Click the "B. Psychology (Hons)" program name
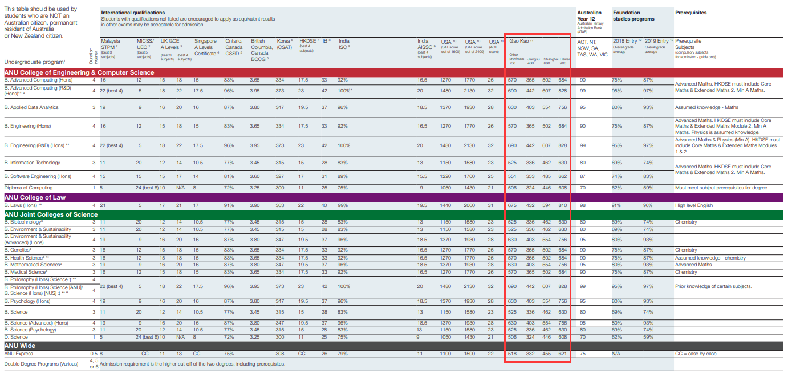Screen dimensions: 788x373 [x=27, y=301]
